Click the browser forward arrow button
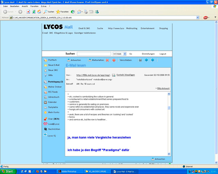218x174 pixels. click(20, 12)
